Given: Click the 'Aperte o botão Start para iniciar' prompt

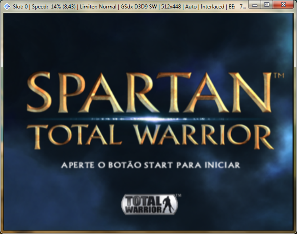Looking at the screenshot, I should (x=151, y=165).
